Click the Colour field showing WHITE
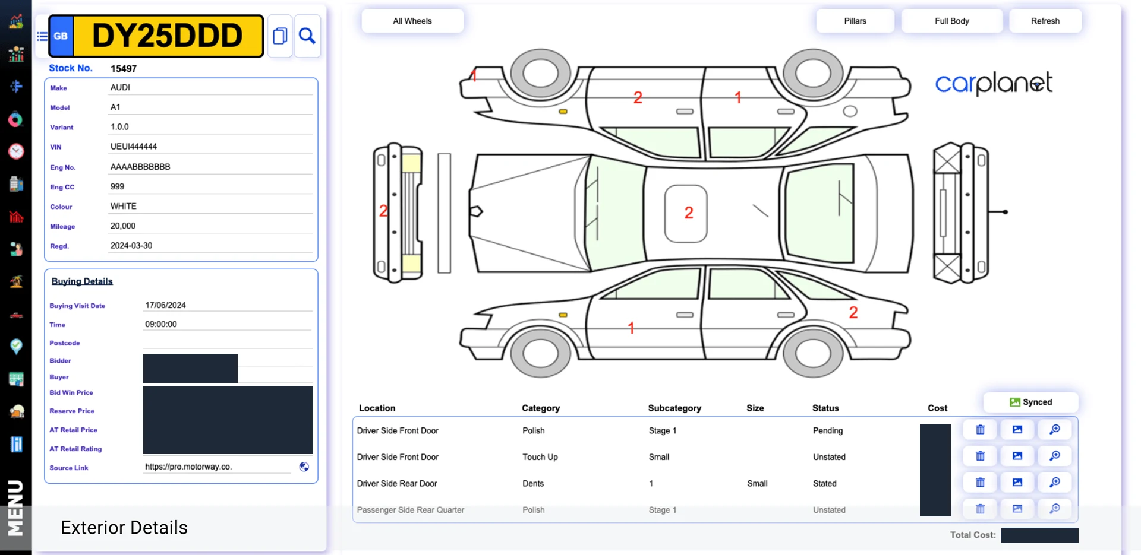Image resolution: width=1141 pixels, height=555 pixels. click(210, 206)
